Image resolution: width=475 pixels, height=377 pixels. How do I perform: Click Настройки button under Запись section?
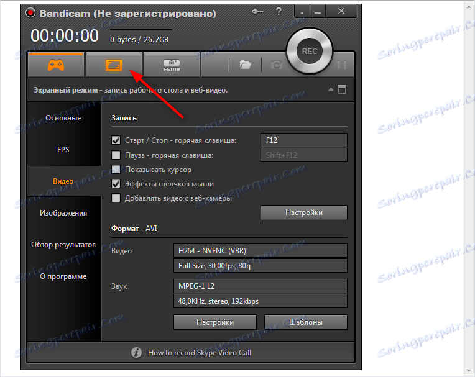(x=304, y=212)
